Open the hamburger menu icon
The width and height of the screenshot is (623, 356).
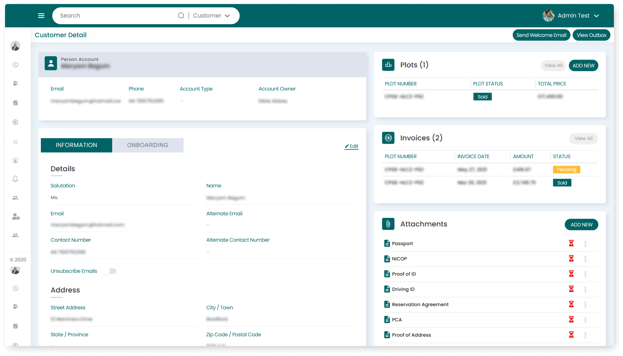coord(41,16)
